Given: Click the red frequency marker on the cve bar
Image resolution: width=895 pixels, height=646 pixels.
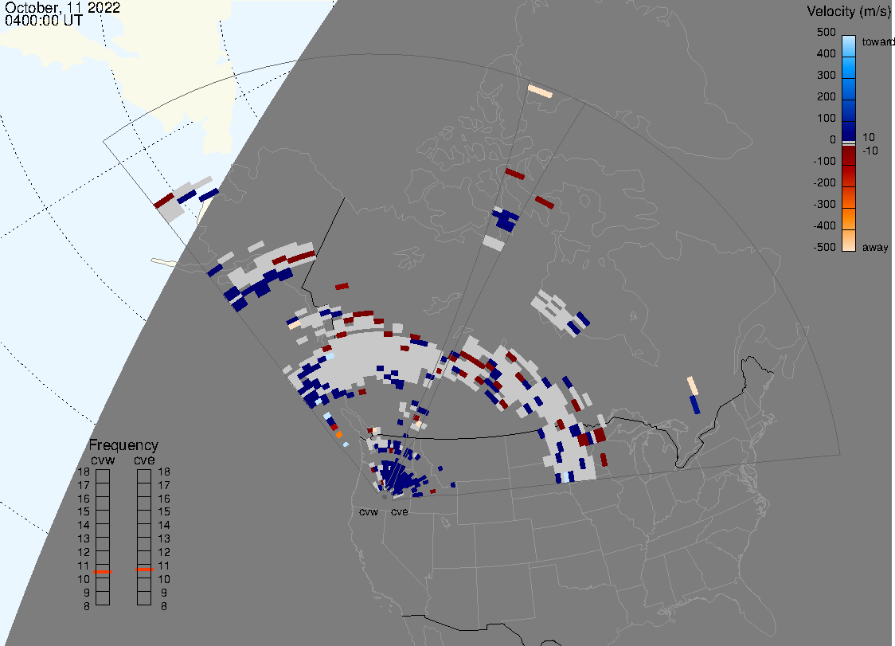Looking at the screenshot, I should point(144,570).
